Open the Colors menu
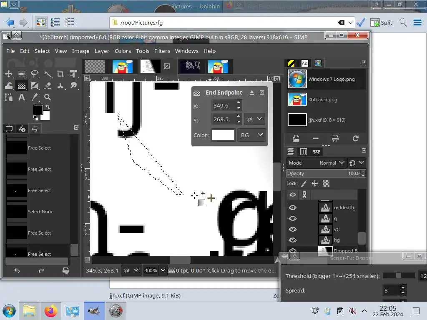Screen dimensions: 427x320 (123, 51)
